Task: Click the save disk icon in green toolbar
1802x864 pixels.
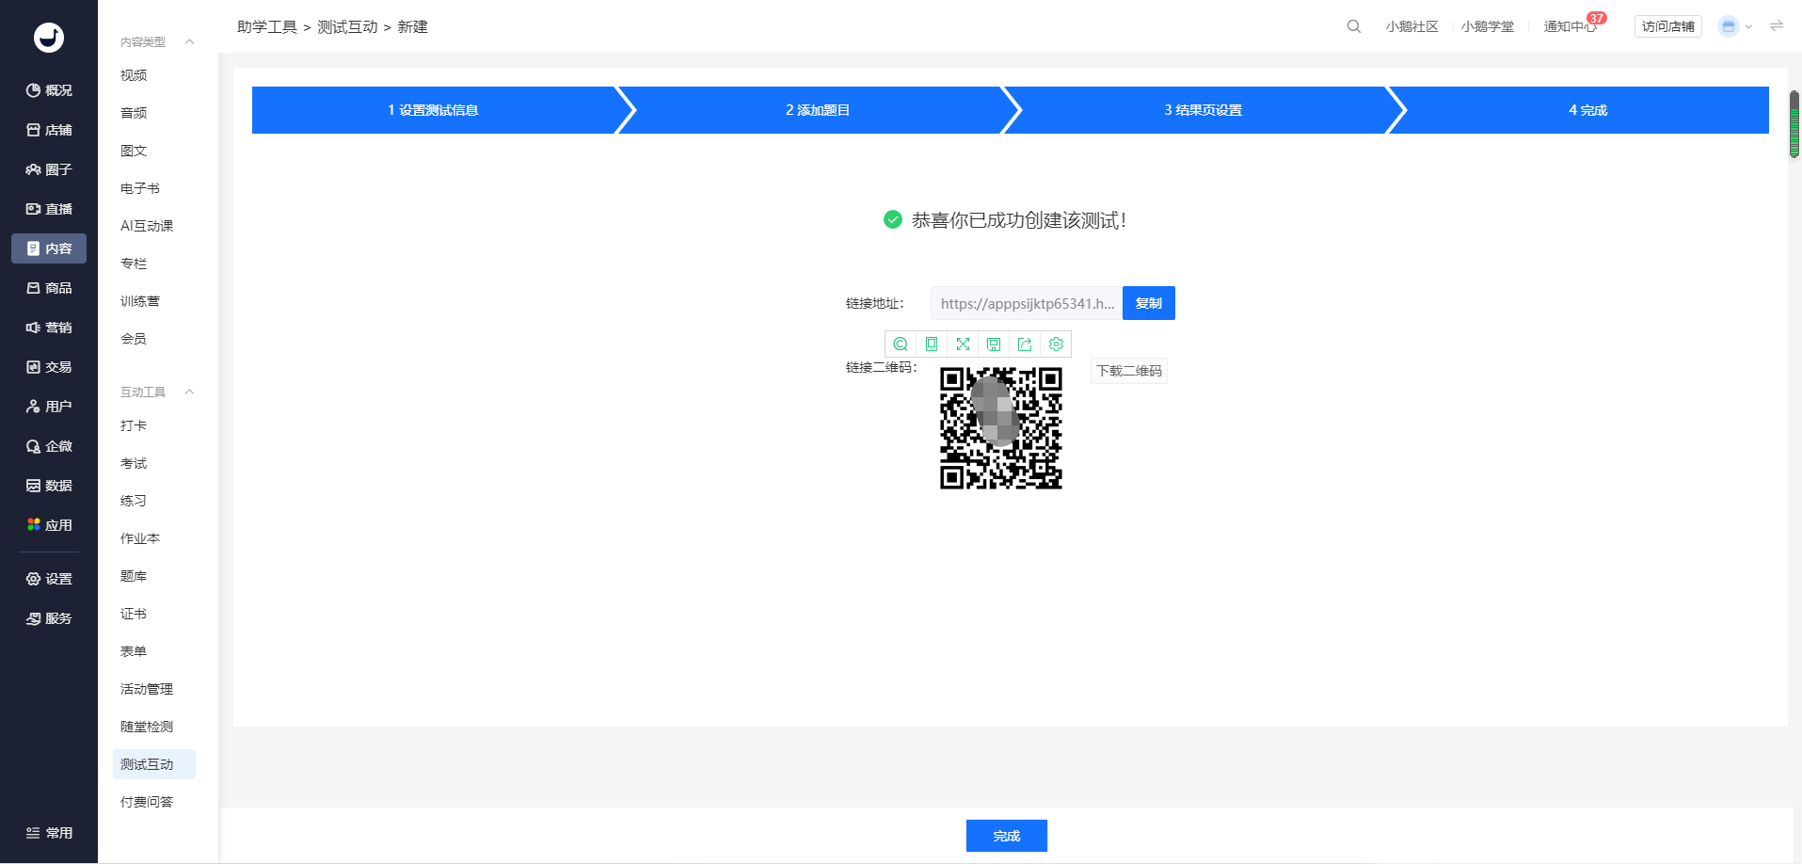Action: coord(994,344)
